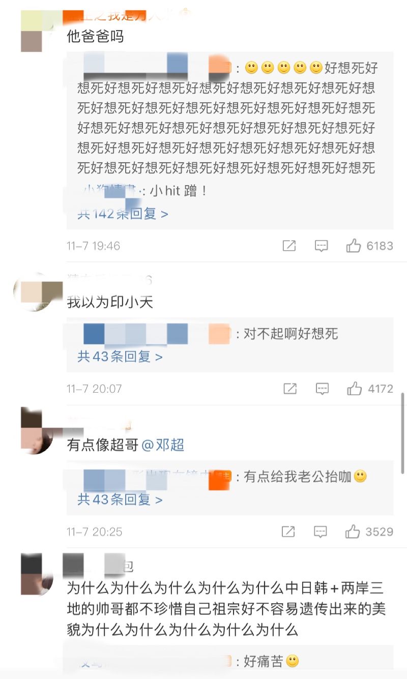Expand 共142条回复 replies
The image size is (407, 679).
[x=123, y=214]
